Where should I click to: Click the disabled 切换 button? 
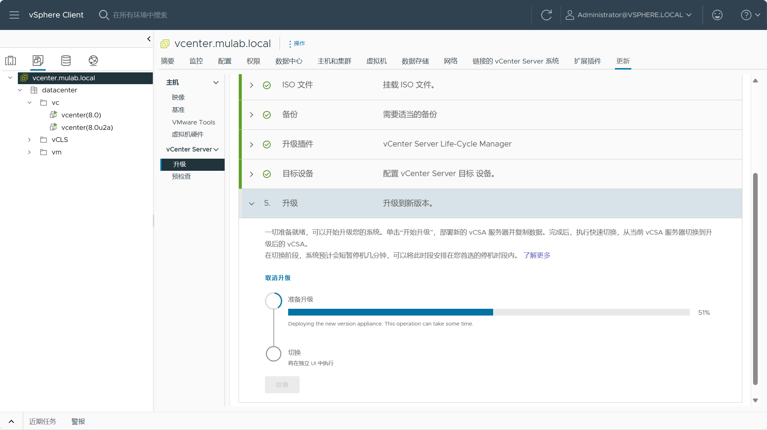tap(282, 385)
